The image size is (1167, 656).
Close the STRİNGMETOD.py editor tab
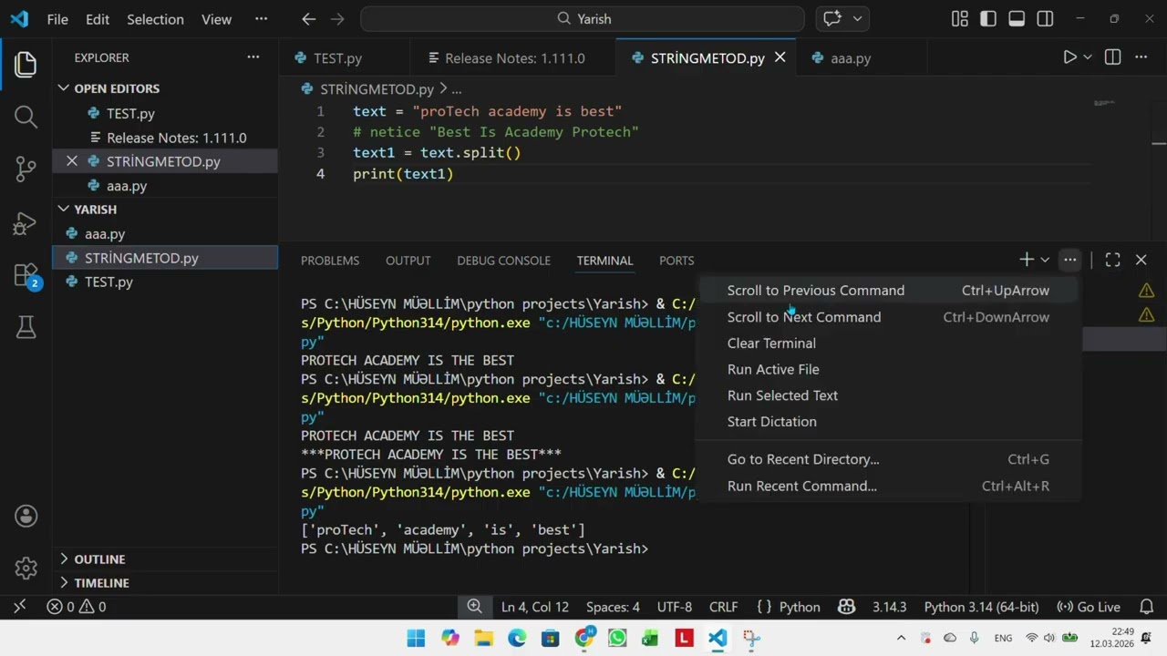[x=780, y=57]
